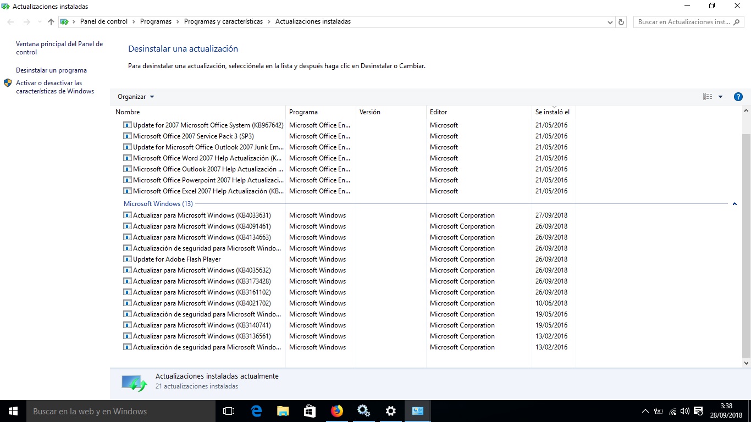Open Activar o desactivar las características de Windows

pyautogui.click(x=55, y=87)
